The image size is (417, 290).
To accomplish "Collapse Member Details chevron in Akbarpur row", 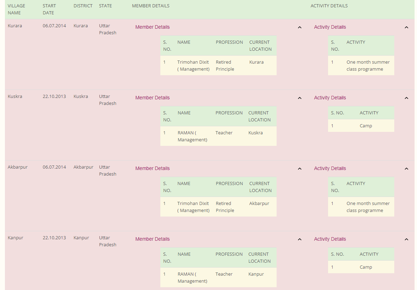I will click(299, 169).
